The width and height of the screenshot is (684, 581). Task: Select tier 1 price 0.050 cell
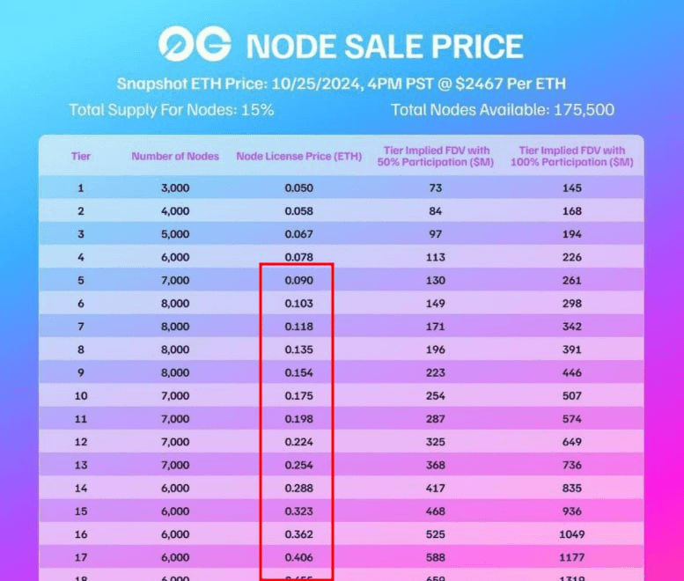click(298, 188)
